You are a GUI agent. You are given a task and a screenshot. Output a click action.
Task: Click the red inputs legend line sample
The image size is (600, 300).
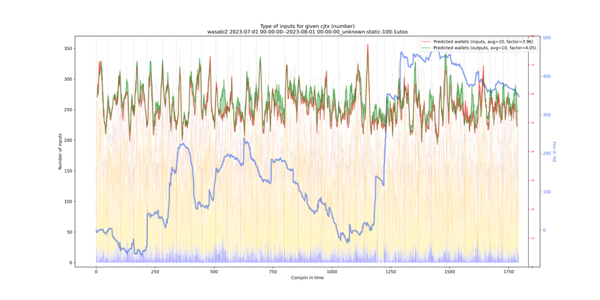tap(426, 42)
